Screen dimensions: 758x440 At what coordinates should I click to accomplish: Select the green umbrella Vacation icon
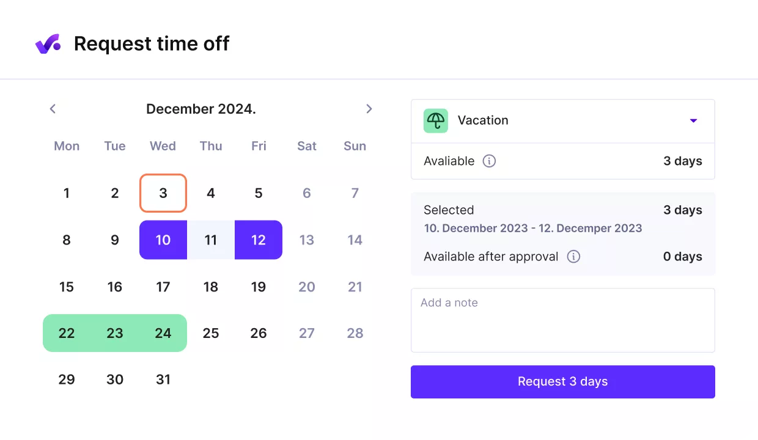coord(435,120)
